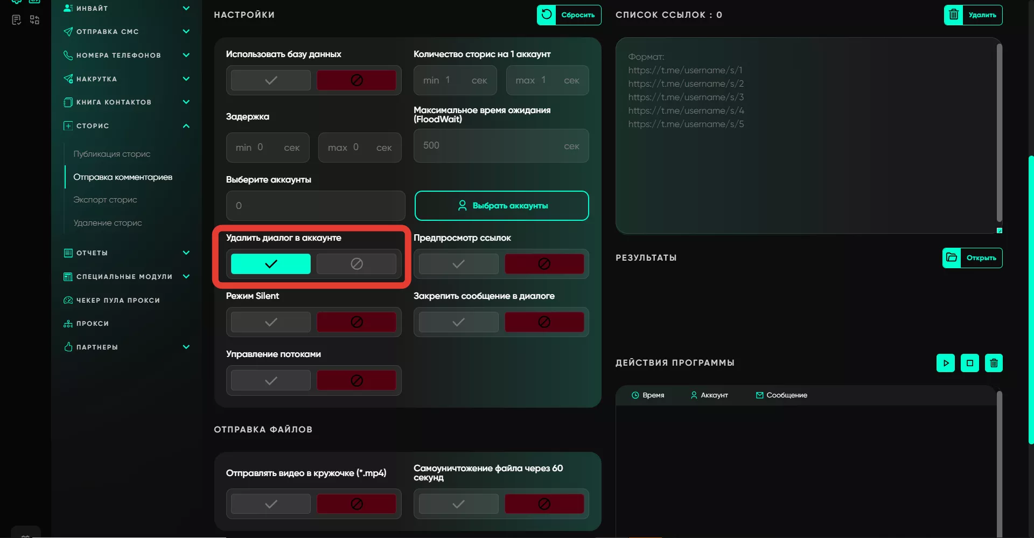This screenshot has width=1034, height=538.
Task: Click the resize handle of links textarea
Action: coord(1000,230)
